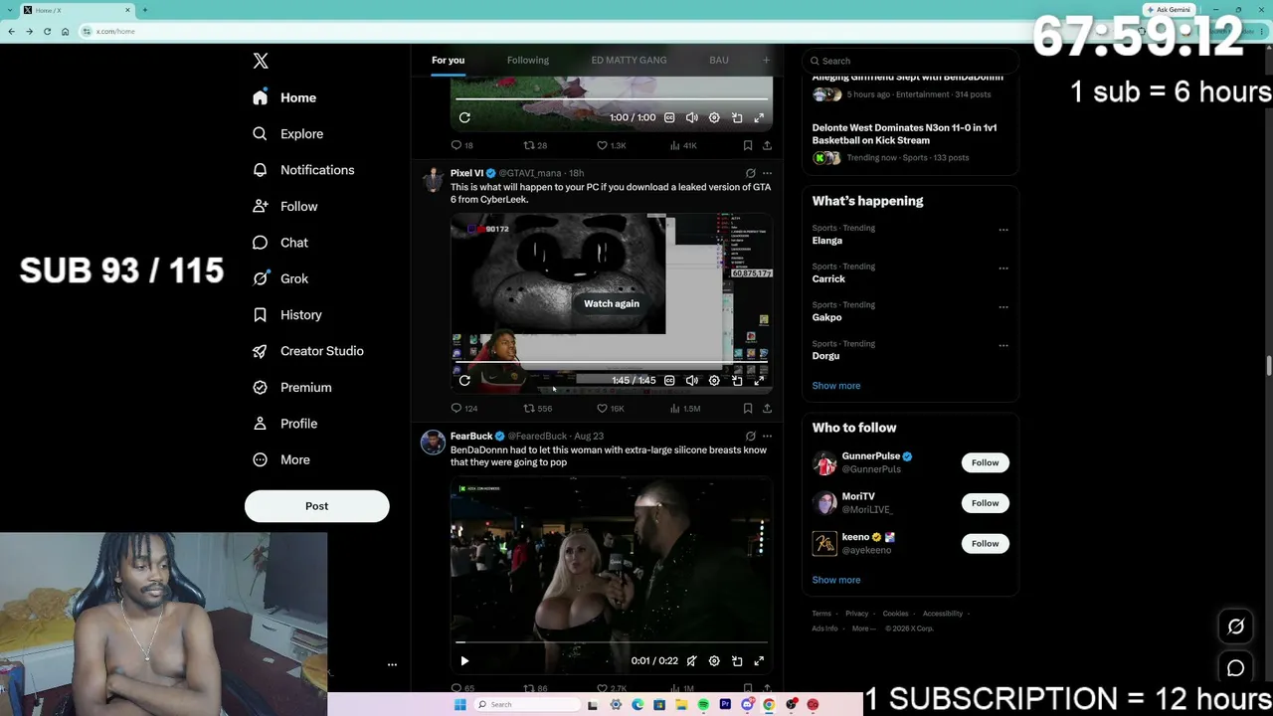This screenshot has width=1273, height=716.
Task: Add a new timeline tab with plus
Action: (x=766, y=61)
